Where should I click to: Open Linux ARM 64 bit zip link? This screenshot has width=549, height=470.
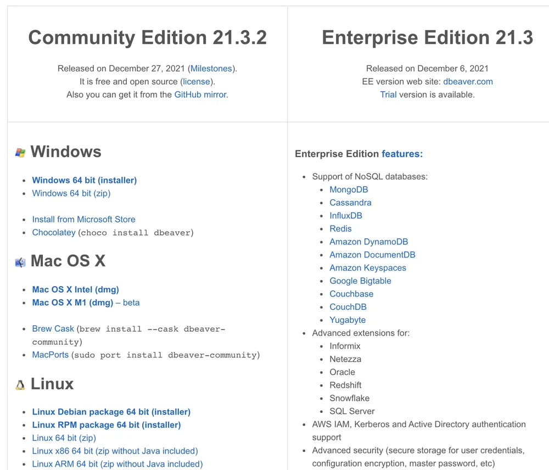click(x=117, y=464)
